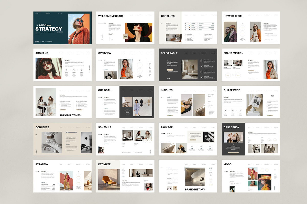The width and height of the screenshot is (307, 204).
Task: Select the Overview slide
Action: [x=125, y=65]
